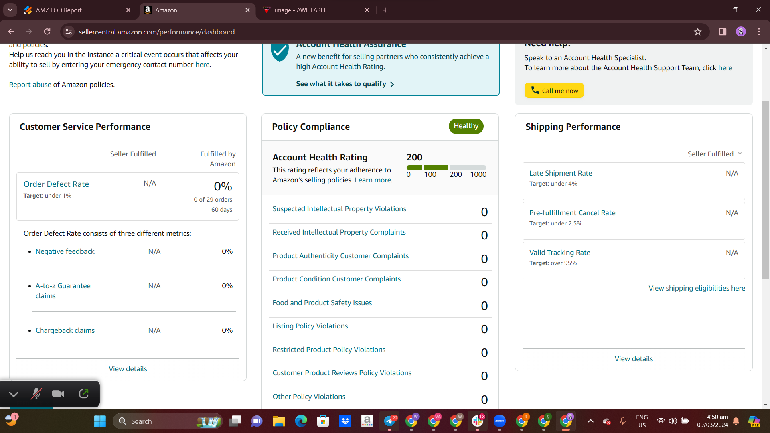Click the share screen icon in meeting overlay

click(x=84, y=394)
